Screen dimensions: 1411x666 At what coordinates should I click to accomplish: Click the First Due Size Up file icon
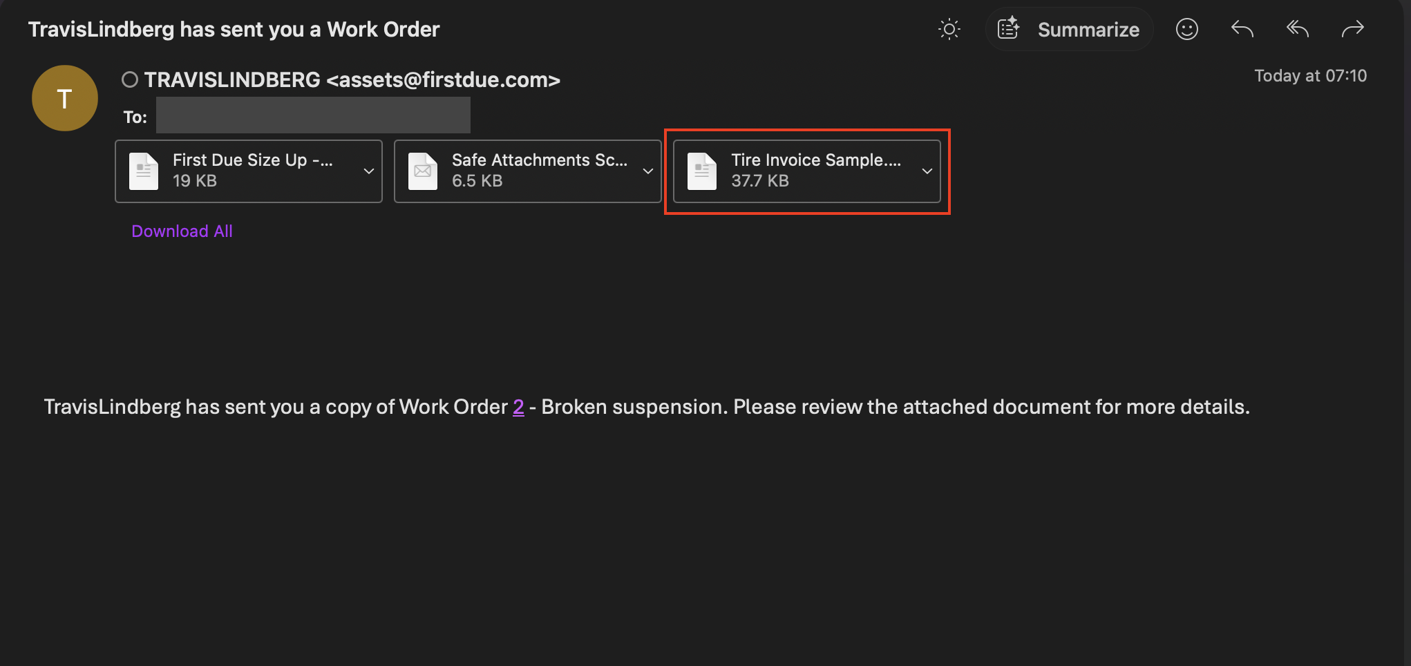point(144,171)
